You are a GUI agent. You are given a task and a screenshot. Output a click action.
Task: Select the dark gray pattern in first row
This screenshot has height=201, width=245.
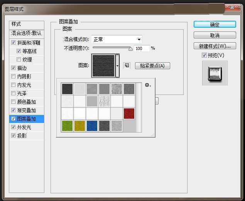tap(67, 89)
